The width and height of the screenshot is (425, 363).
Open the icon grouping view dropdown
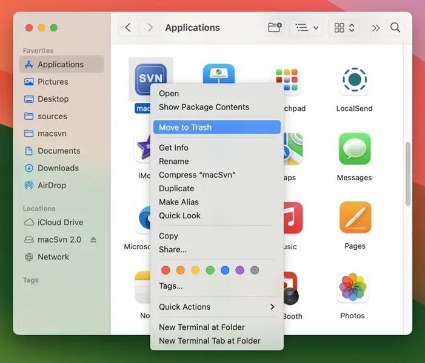(x=344, y=28)
